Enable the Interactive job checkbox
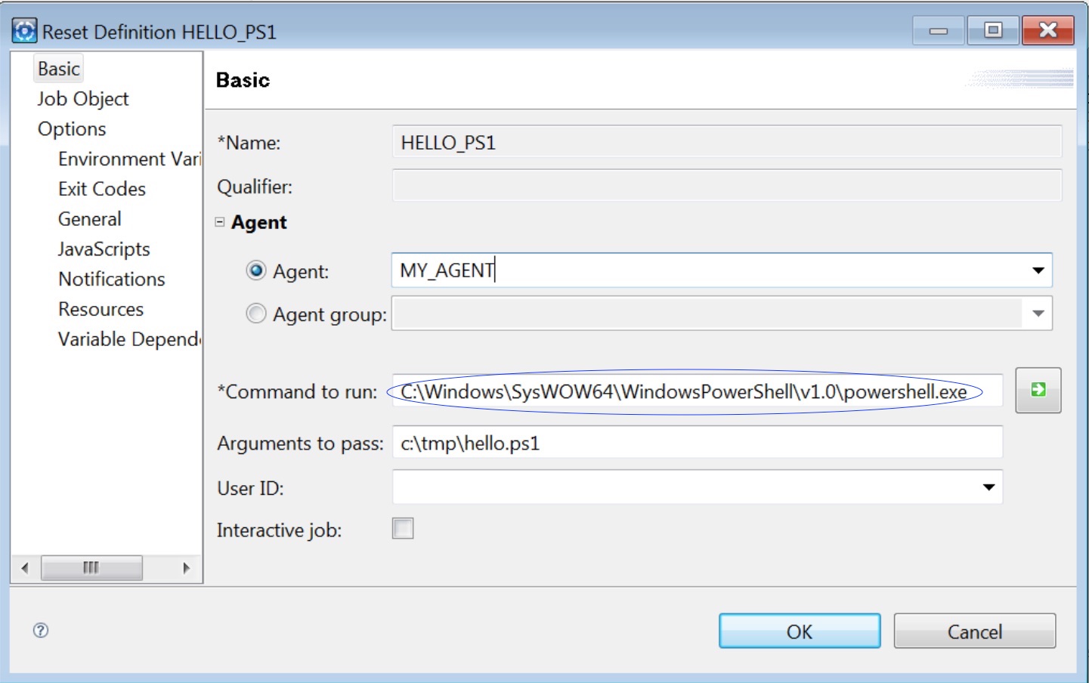Viewport: 1089px width, 683px height. pos(403,528)
